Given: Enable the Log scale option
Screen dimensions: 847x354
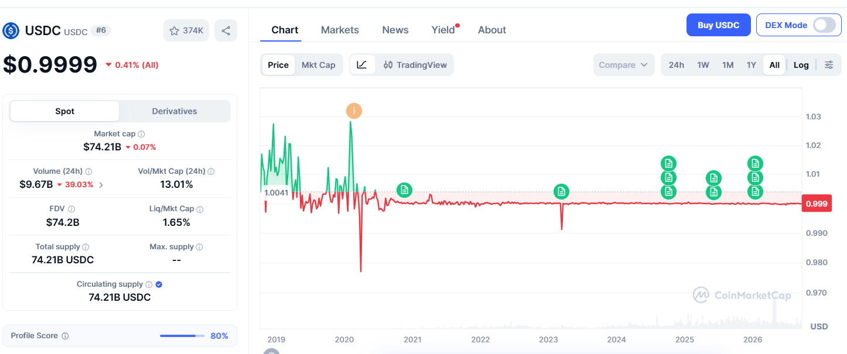Looking at the screenshot, I should click(x=801, y=65).
